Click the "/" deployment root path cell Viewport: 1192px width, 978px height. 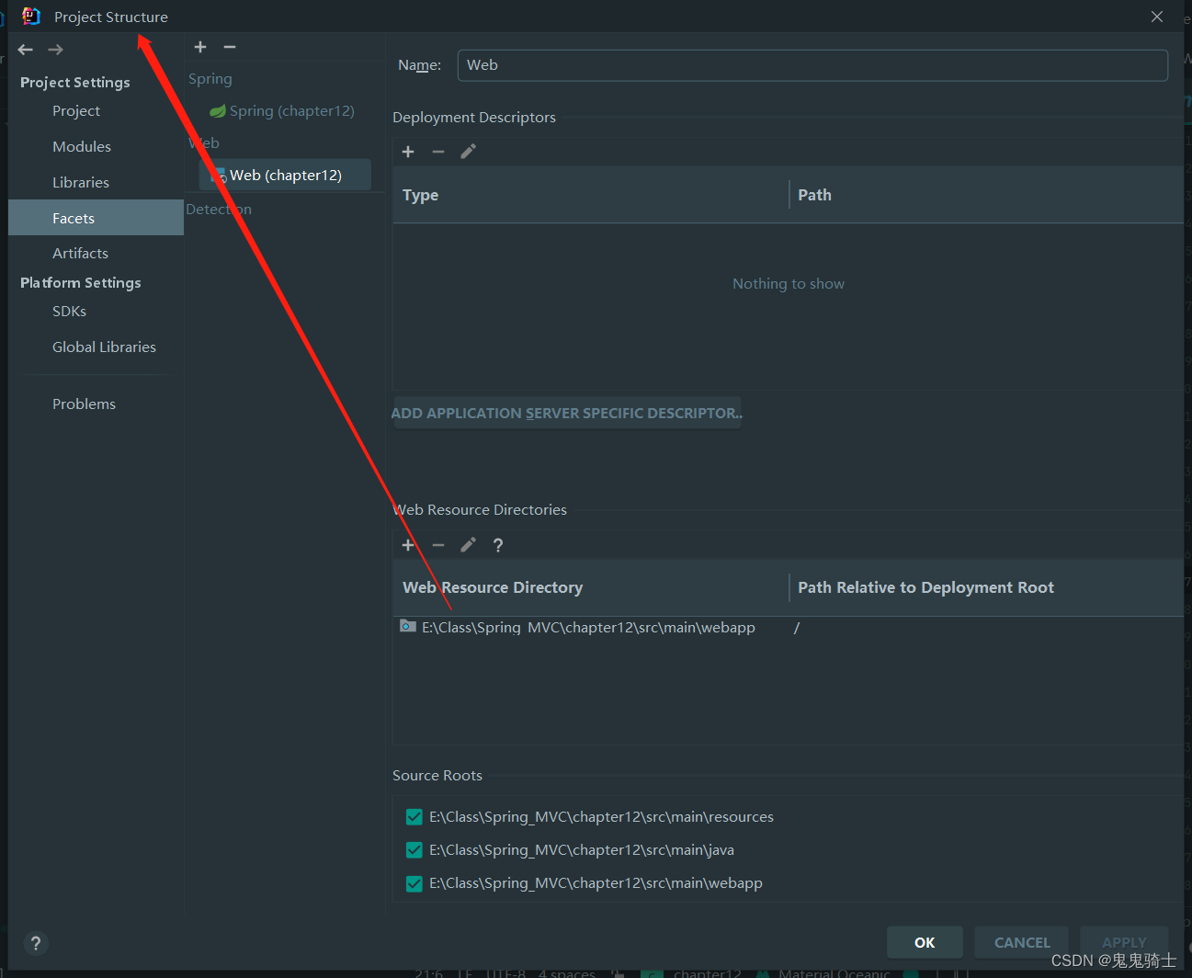(x=797, y=628)
